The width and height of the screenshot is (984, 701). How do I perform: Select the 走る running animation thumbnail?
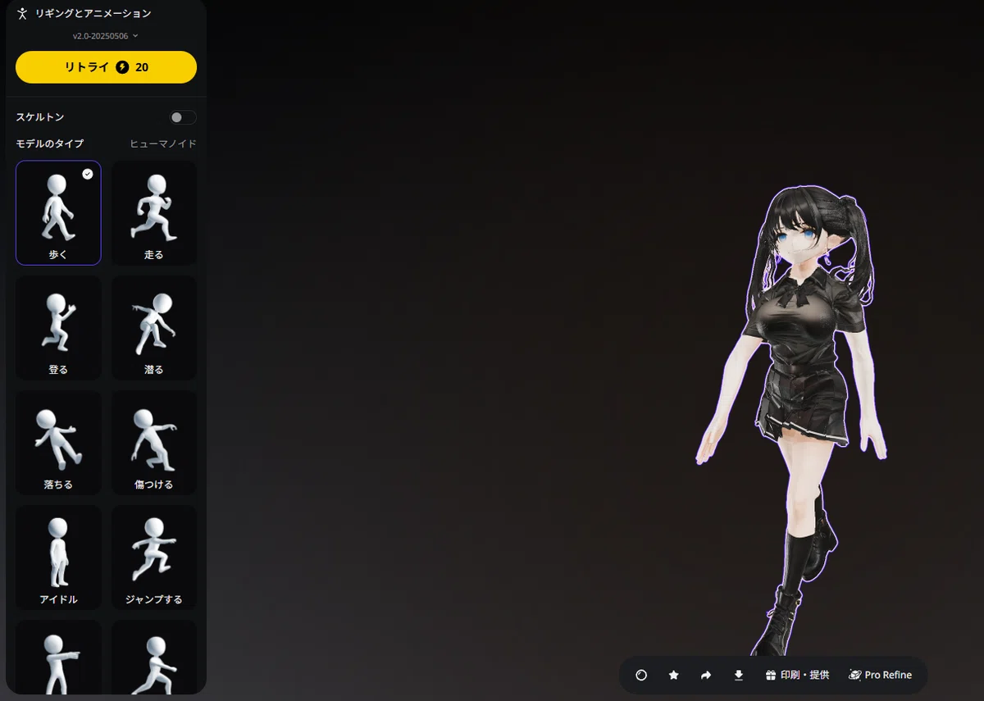point(154,212)
